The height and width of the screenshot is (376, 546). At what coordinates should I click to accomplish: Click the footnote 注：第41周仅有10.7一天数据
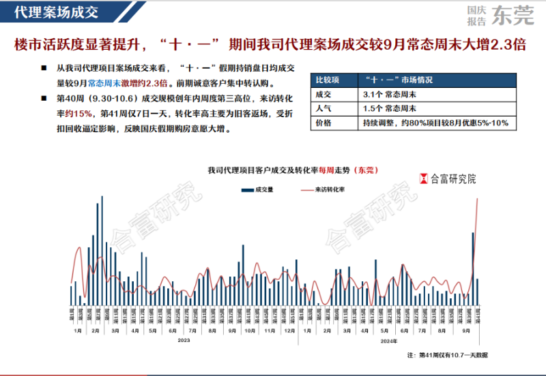pos(448,355)
